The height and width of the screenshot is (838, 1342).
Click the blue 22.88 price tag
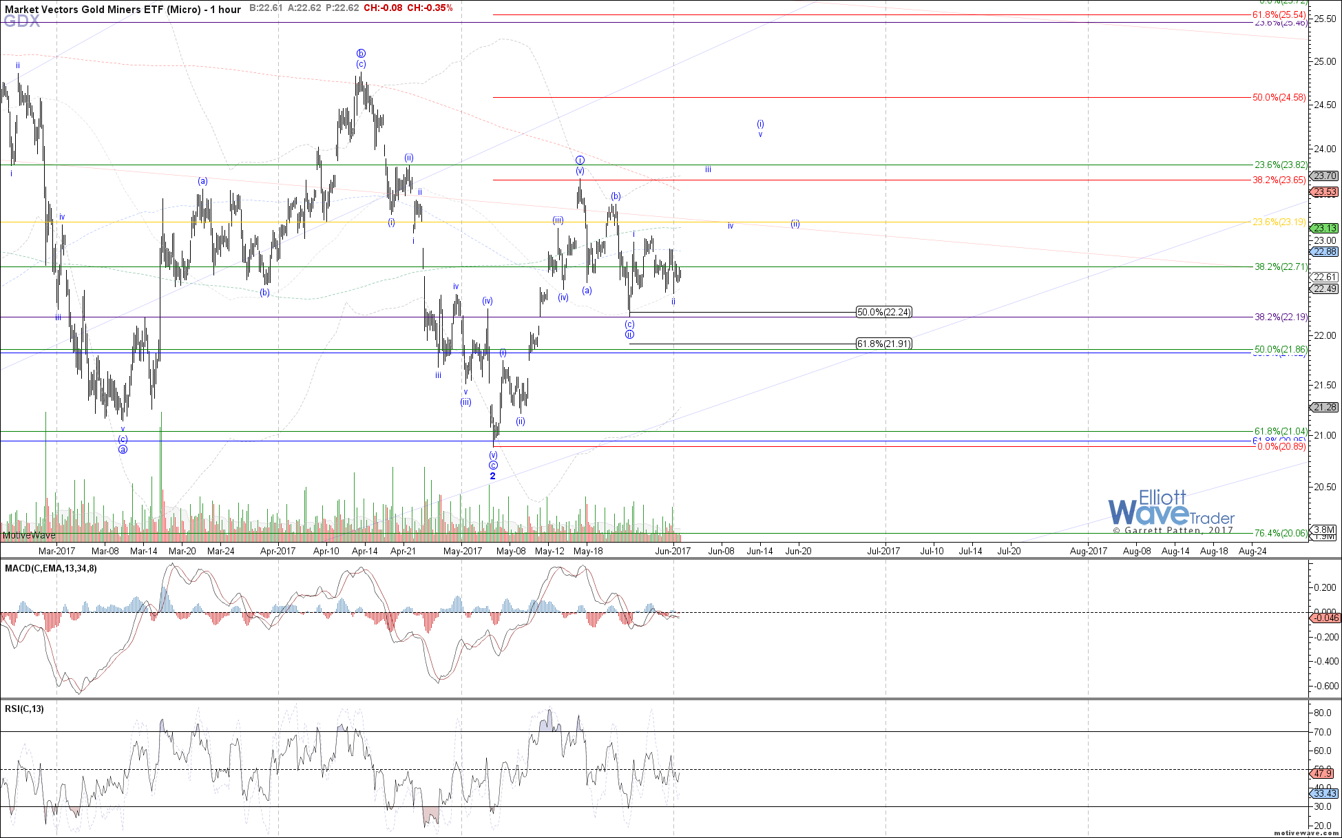click(1325, 252)
